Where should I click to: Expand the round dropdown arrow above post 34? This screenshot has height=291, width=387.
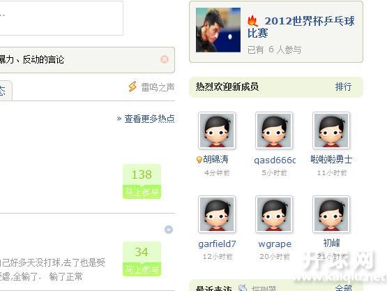coord(169,230)
